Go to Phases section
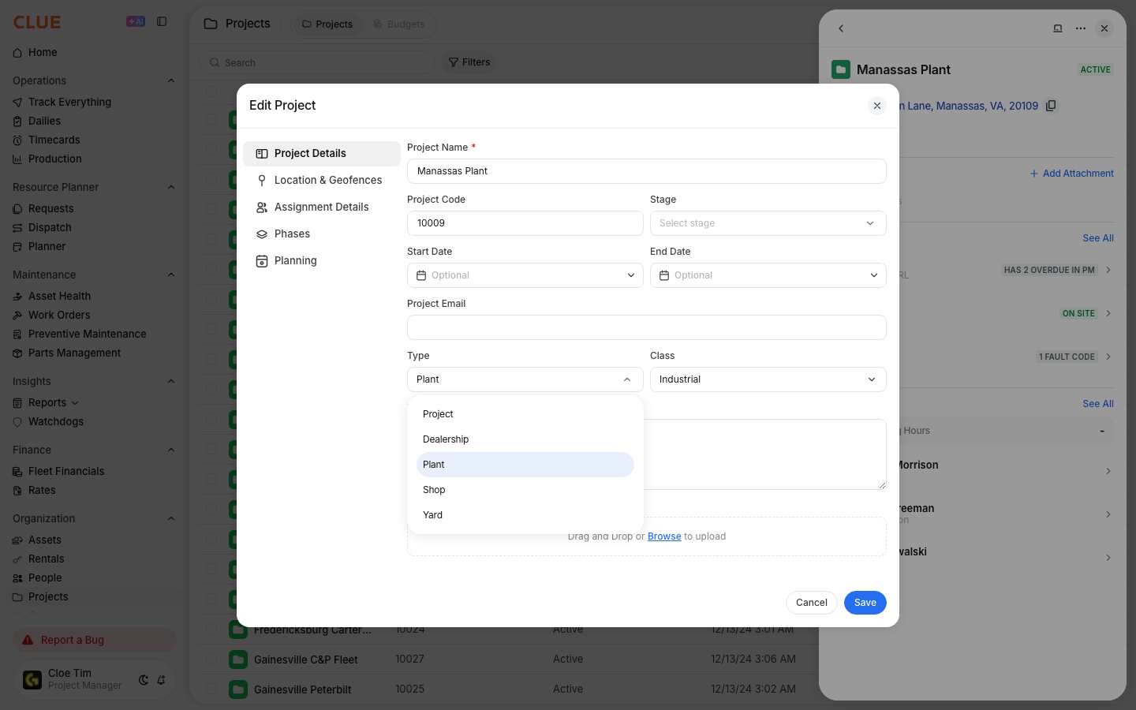 [322, 234]
